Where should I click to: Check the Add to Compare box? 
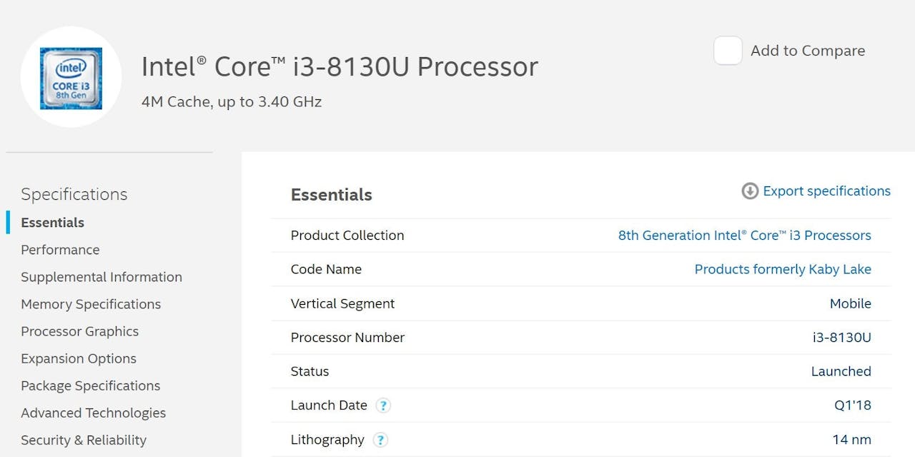click(x=728, y=51)
